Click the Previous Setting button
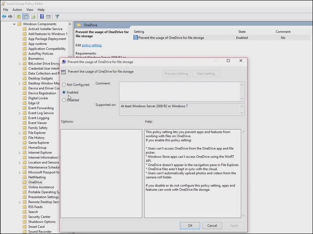Screen dimensions: 313x234 (176, 74)
